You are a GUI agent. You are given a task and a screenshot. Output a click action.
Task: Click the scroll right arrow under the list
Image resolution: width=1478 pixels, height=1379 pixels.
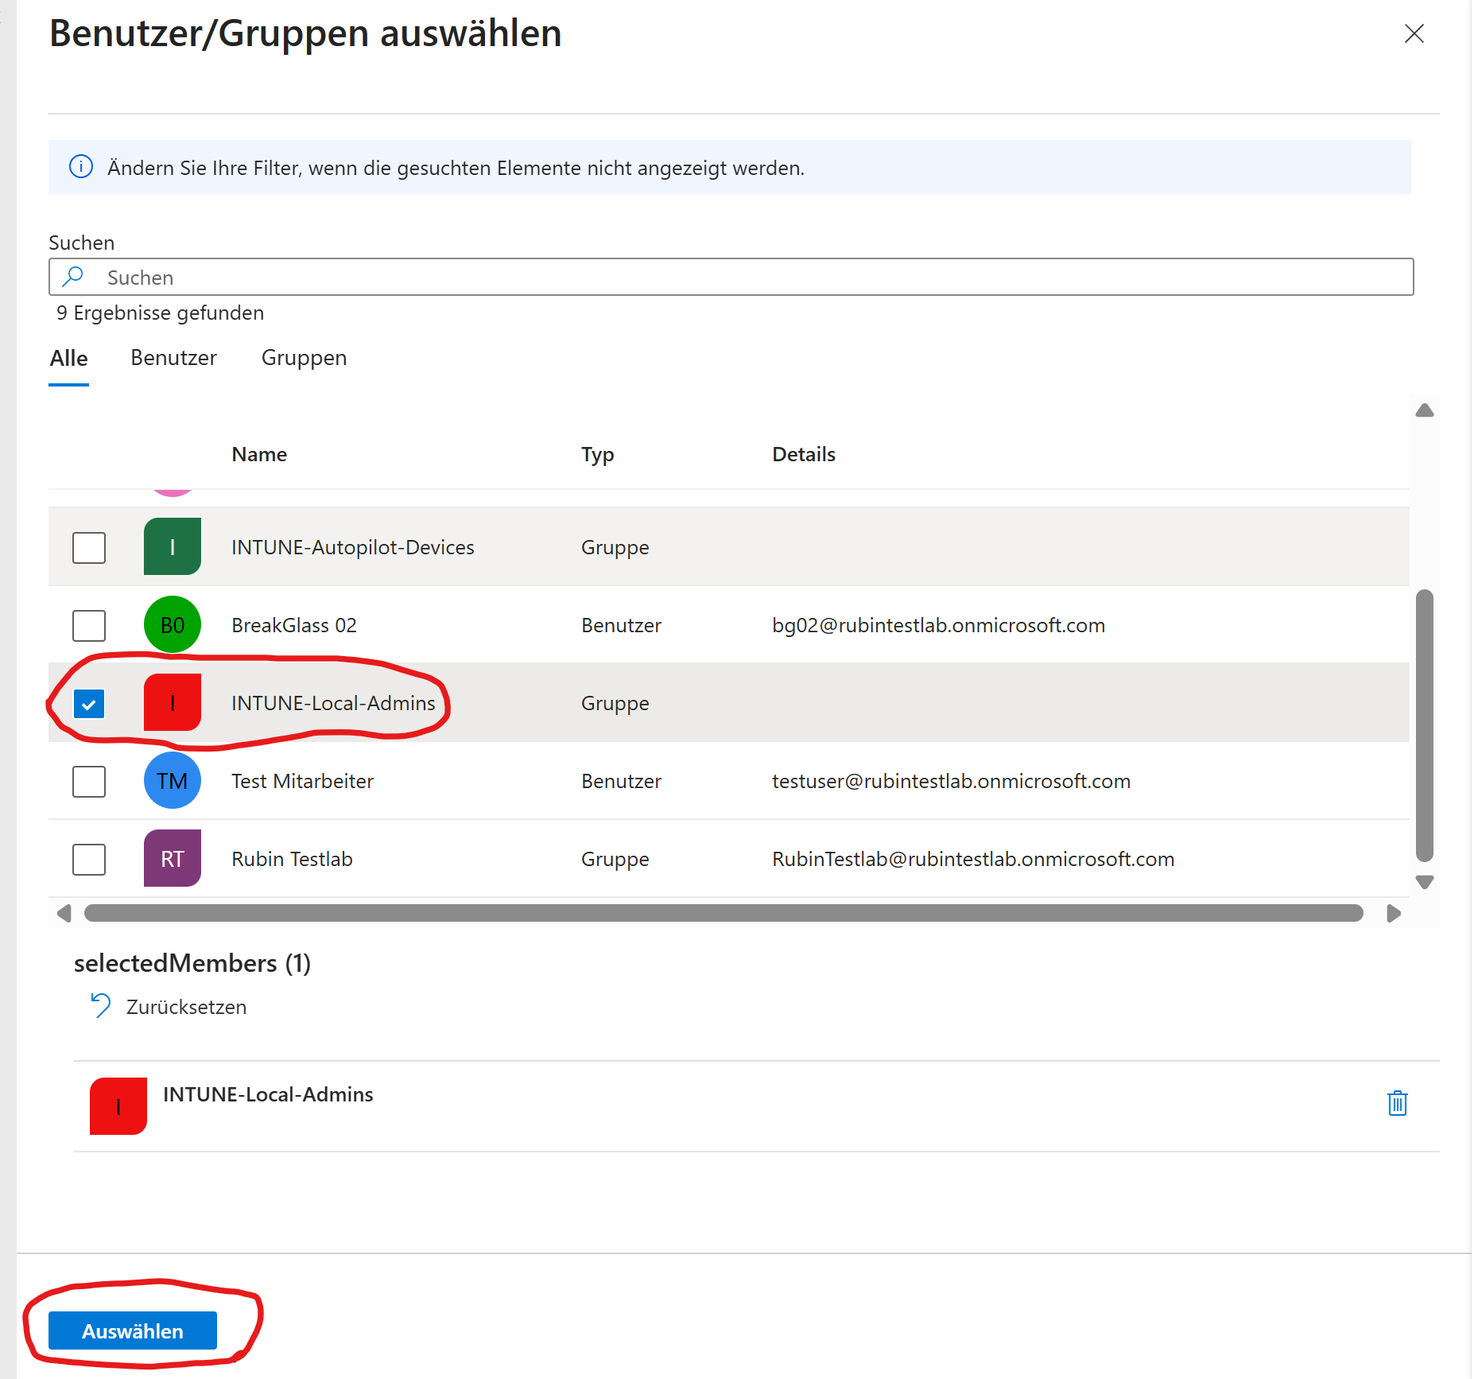tap(1393, 913)
